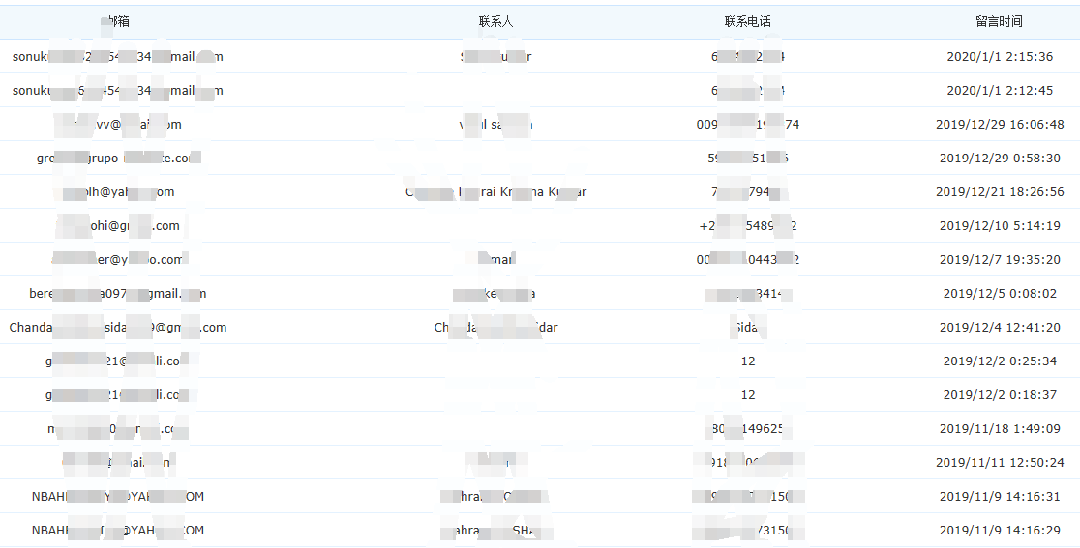Click the 2019/12/2 0:18:37 timestamp
The width and height of the screenshot is (1080, 548).
tap(1000, 395)
